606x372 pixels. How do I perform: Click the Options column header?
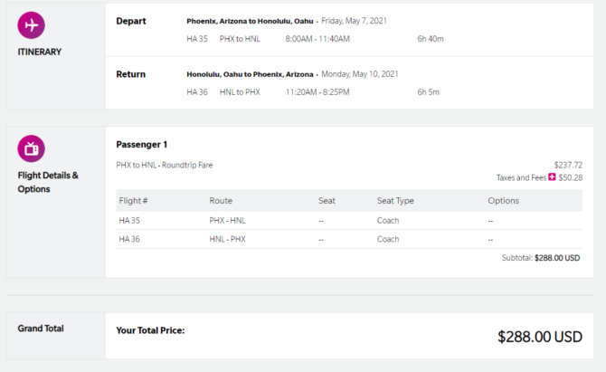pos(503,201)
